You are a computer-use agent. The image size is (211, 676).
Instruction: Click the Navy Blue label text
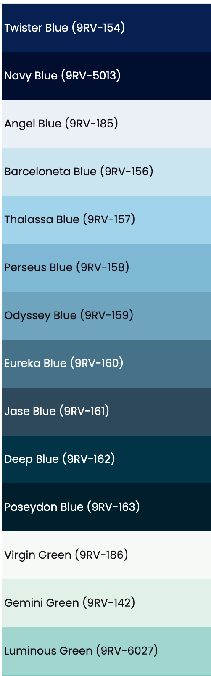(63, 76)
